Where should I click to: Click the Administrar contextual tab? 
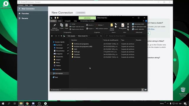click(x=87, y=18)
